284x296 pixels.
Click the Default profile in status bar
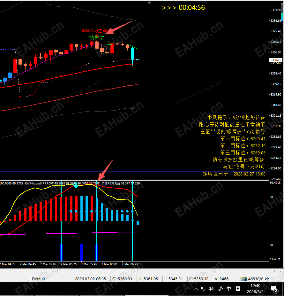click(38, 279)
